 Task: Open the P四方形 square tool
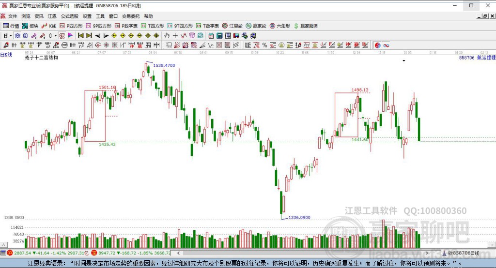pyautogui.click(x=71, y=26)
